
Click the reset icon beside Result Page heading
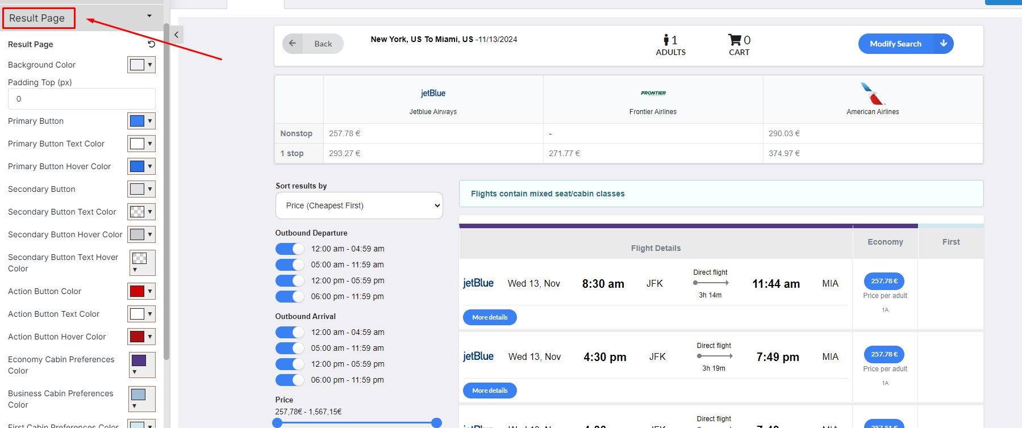click(151, 44)
